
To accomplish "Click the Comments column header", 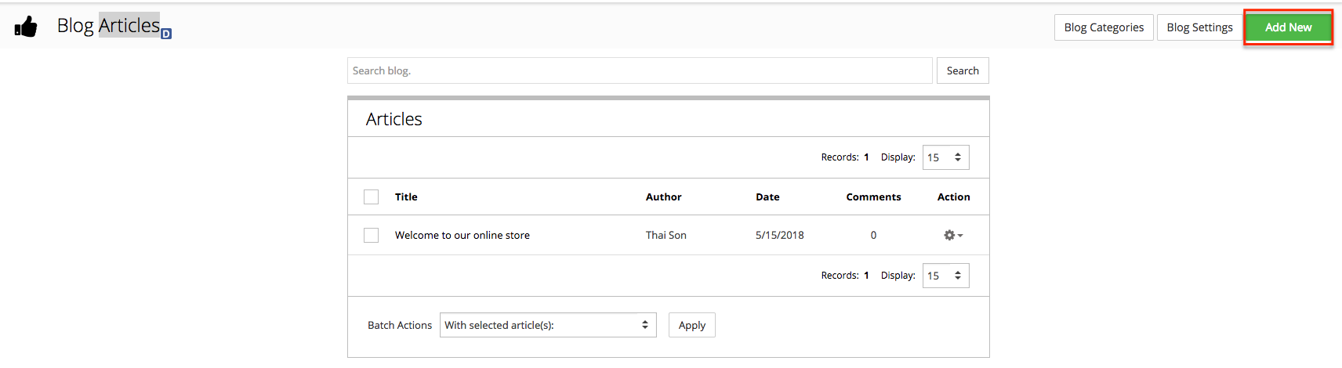I will tap(873, 197).
